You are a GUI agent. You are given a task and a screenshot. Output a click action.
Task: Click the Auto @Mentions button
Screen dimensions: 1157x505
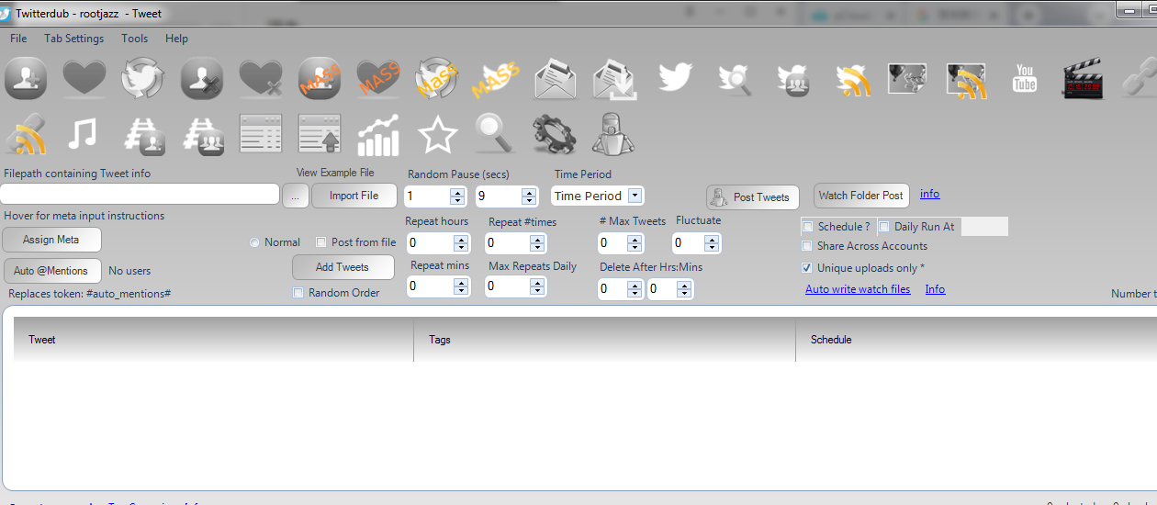pos(51,271)
